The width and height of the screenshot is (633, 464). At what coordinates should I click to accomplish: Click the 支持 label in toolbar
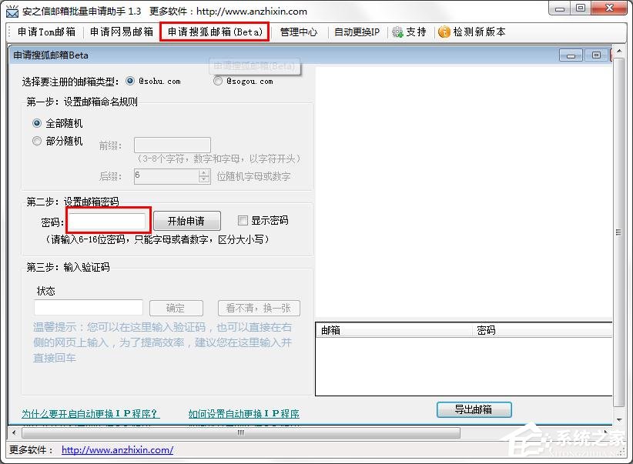416,32
